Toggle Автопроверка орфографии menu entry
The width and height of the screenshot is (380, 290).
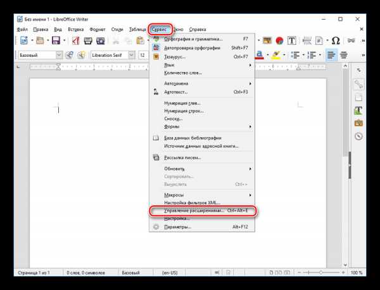pos(202,48)
